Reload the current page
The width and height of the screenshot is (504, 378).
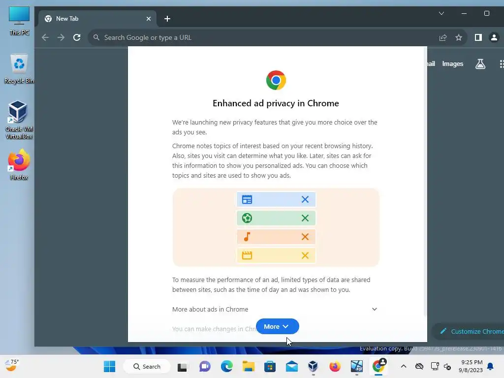[77, 37]
